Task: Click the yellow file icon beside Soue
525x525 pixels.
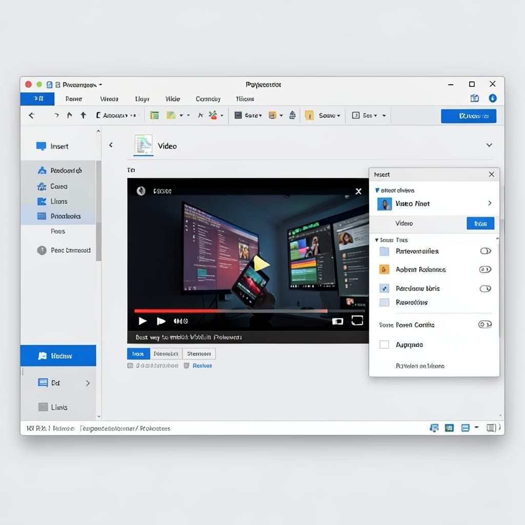Action: click(309, 115)
